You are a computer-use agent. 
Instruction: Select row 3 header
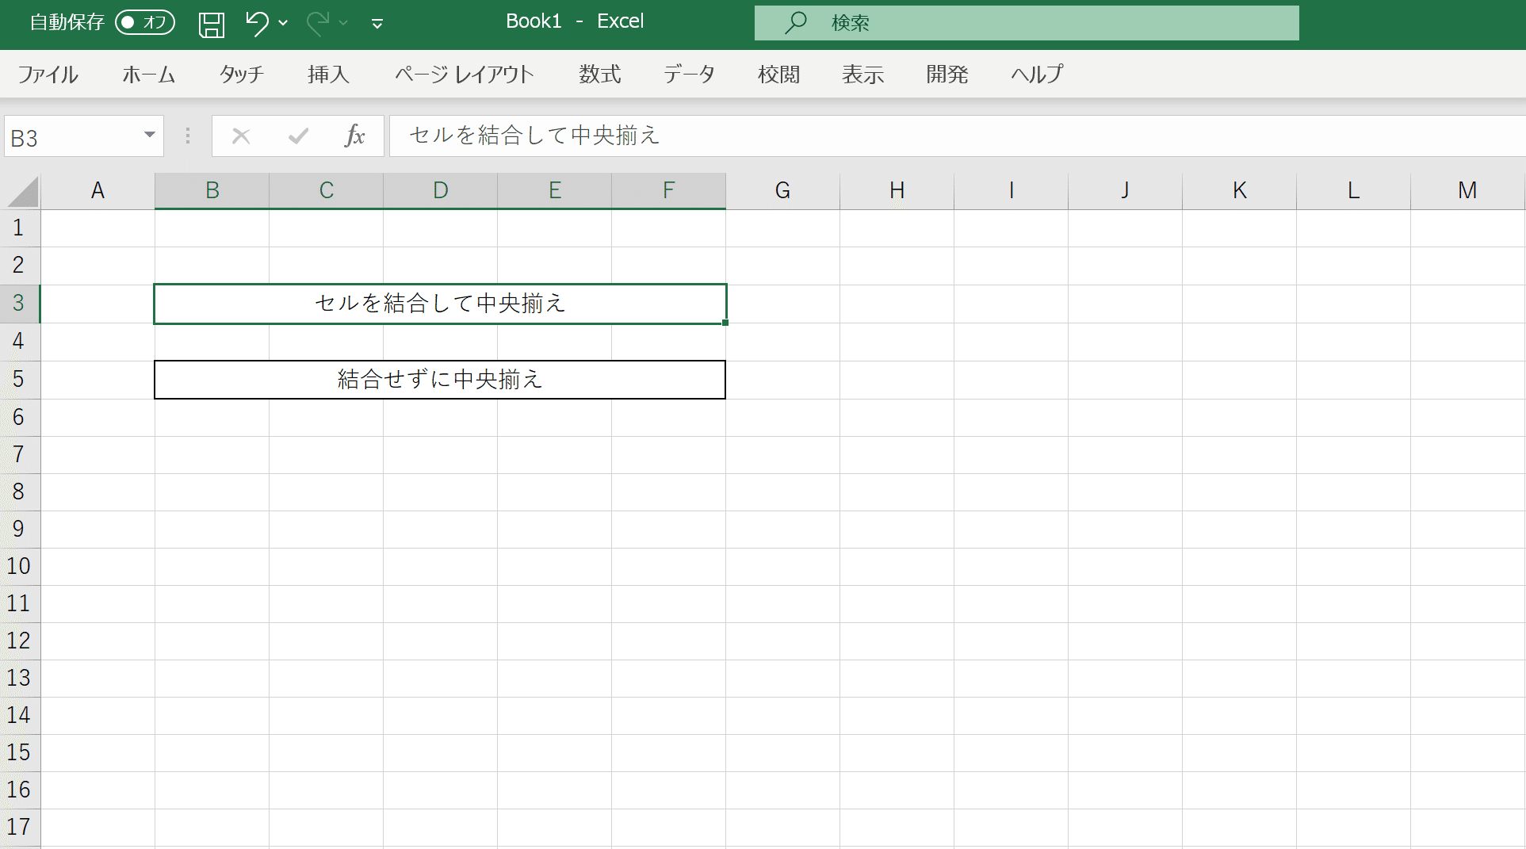pyautogui.click(x=19, y=304)
